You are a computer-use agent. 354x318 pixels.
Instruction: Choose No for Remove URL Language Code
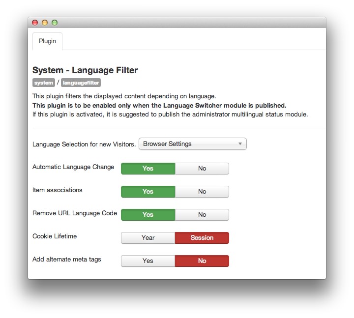coord(202,215)
